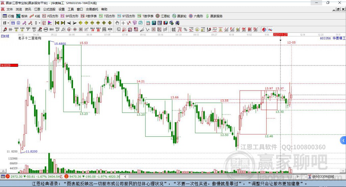The width and height of the screenshot is (346, 187).
Task: Click the highlighted date 2023-11-27 marker
Action: pyautogui.click(x=280, y=35)
